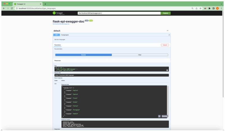Open the extensions puzzle-piece menu
225x131 pixels.
click(x=209, y=8)
